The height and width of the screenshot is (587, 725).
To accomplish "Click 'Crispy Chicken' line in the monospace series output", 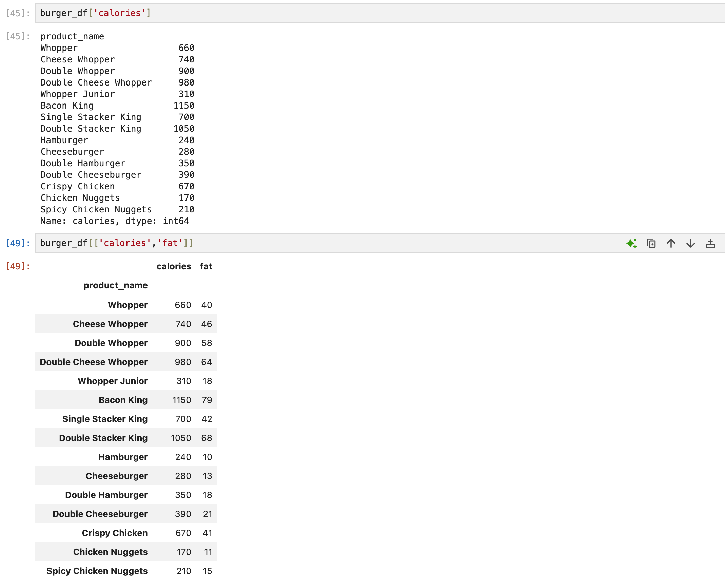I will 78,186.
